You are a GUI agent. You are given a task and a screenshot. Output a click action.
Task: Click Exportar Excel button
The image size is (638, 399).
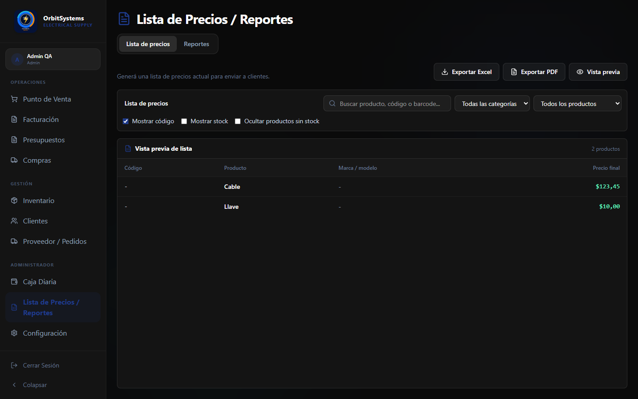coord(466,72)
